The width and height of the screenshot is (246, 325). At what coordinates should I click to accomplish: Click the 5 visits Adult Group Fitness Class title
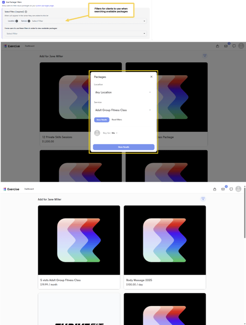pos(60,280)
